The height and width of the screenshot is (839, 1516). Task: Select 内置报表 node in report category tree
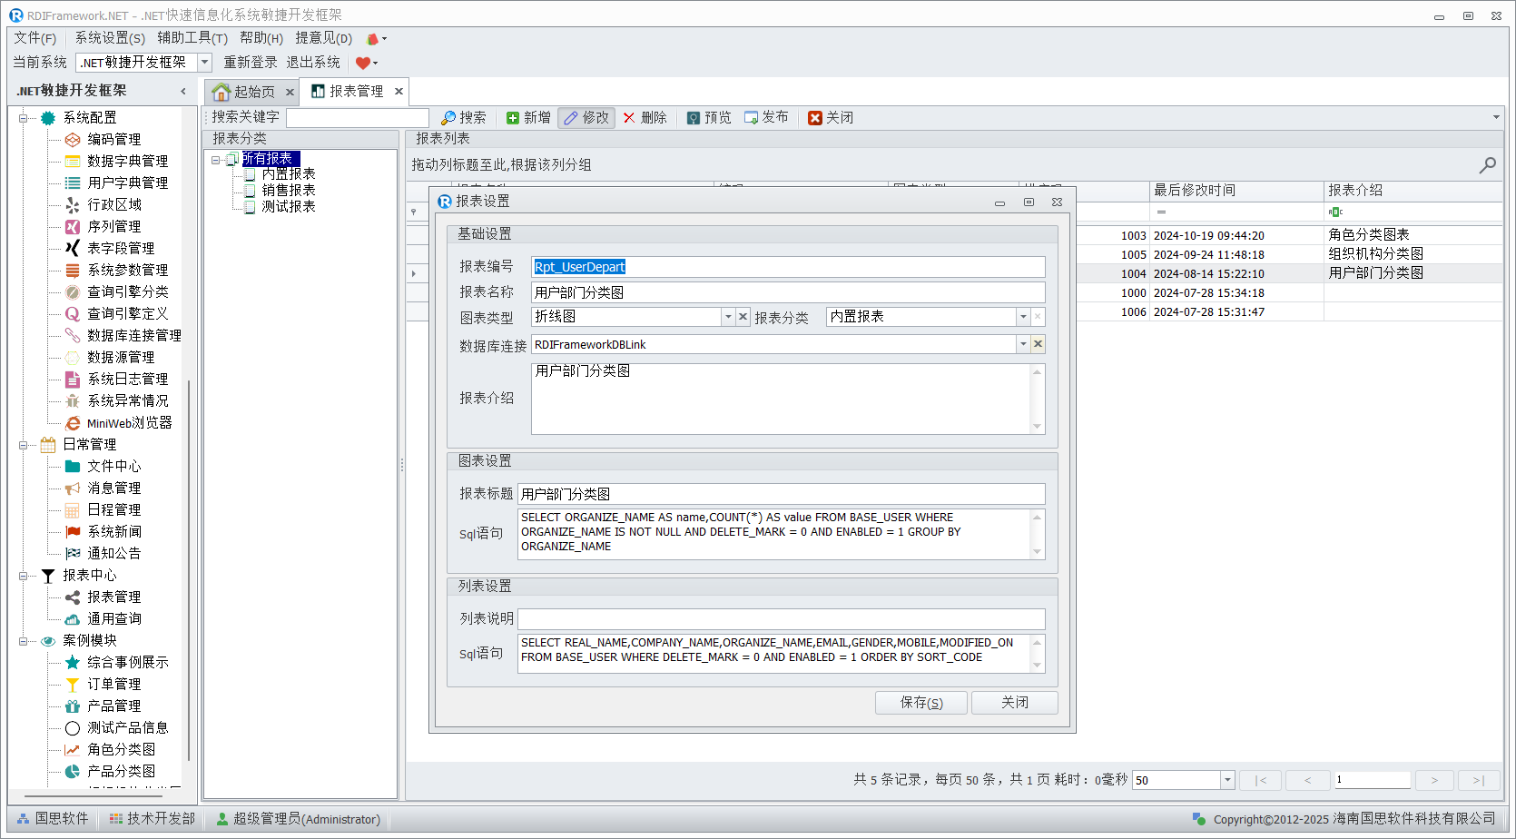[288, 174]
